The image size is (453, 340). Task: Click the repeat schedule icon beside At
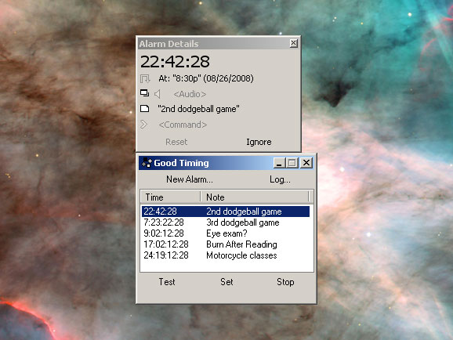(145, 78)
